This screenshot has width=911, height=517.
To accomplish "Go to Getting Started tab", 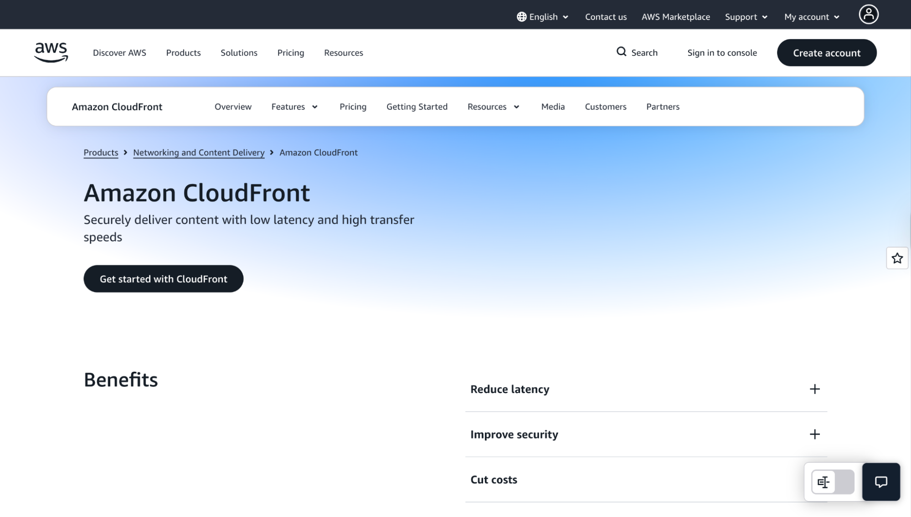I will pyautogui.click(x=417, y=107).
